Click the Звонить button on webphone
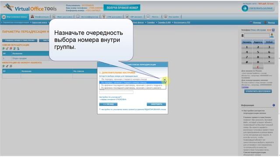The image size is (280, 157). (247, 42)
